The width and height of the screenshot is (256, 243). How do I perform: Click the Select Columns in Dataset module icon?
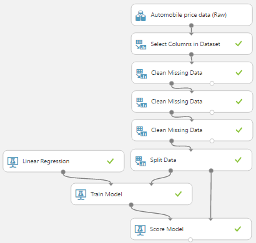[x=141, y=45]
